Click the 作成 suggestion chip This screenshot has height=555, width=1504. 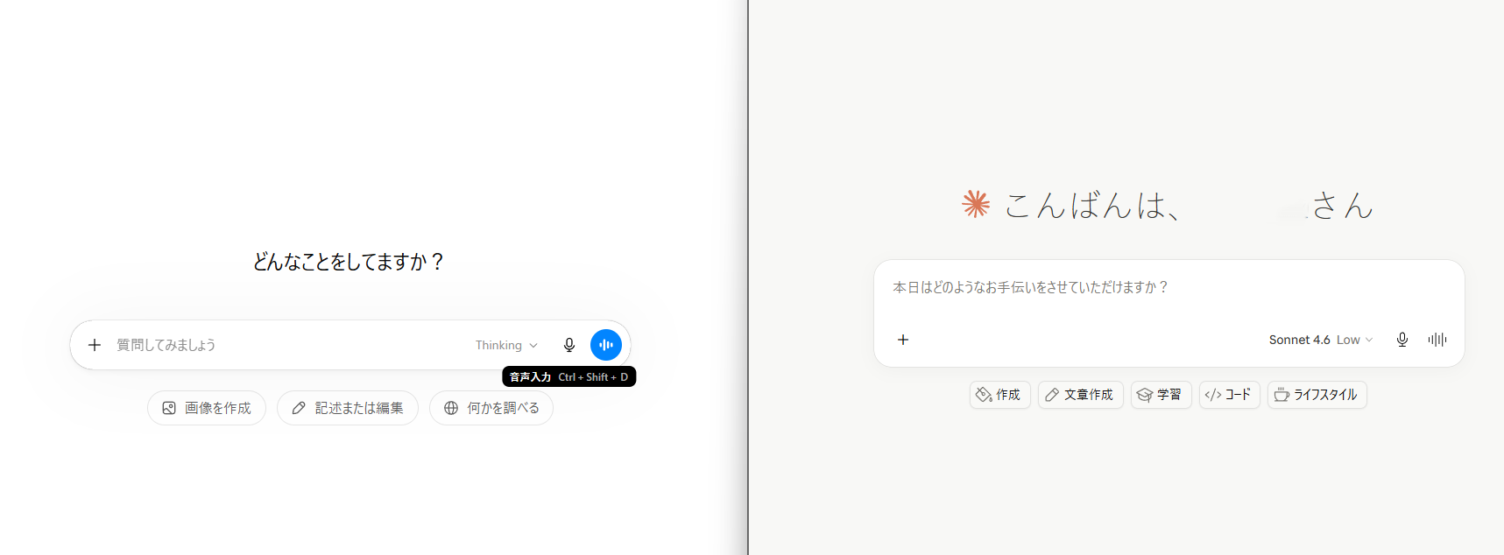(999, 395)
